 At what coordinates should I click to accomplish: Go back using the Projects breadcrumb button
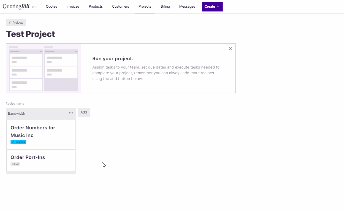click(x=16, y=23)
